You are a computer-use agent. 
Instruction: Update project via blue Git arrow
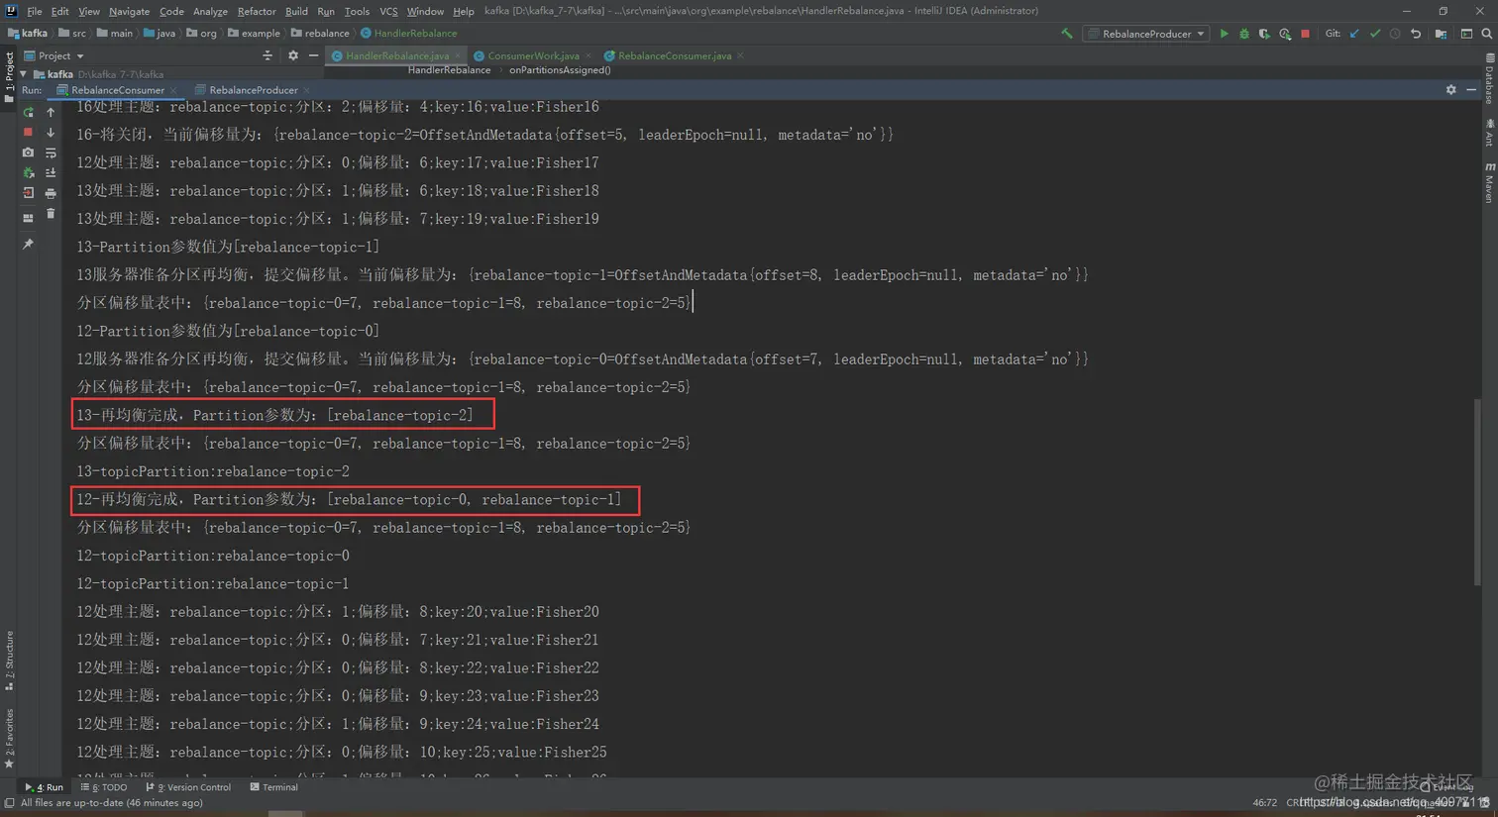1355,34
